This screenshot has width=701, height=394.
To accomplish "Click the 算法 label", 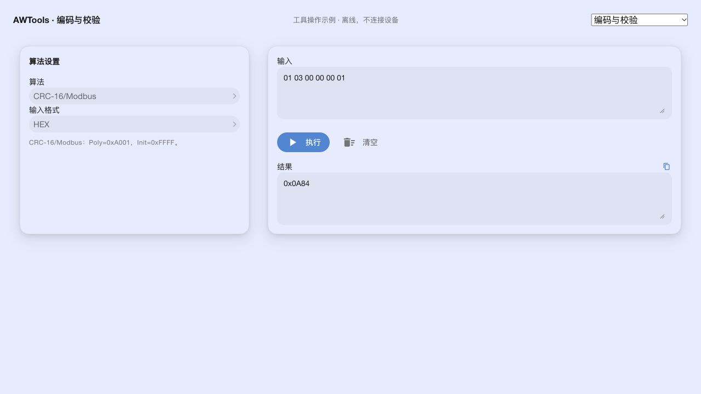I will pos(37,82).
